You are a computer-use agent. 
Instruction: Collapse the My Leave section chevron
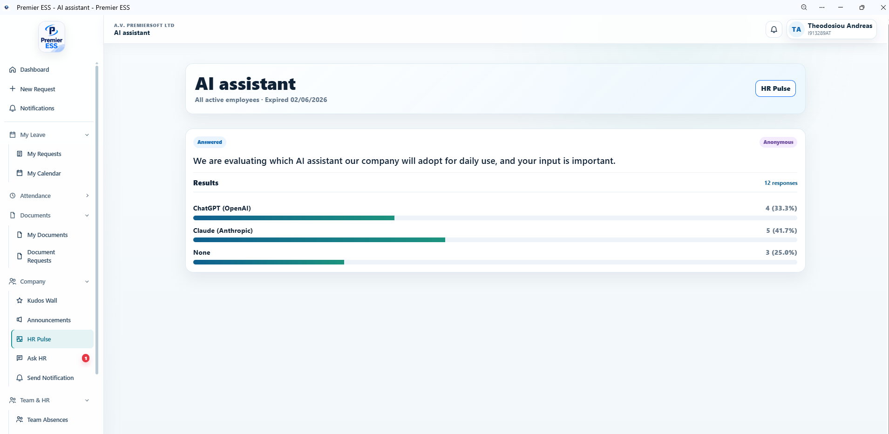pyautogui.click(x=87, y=135)
